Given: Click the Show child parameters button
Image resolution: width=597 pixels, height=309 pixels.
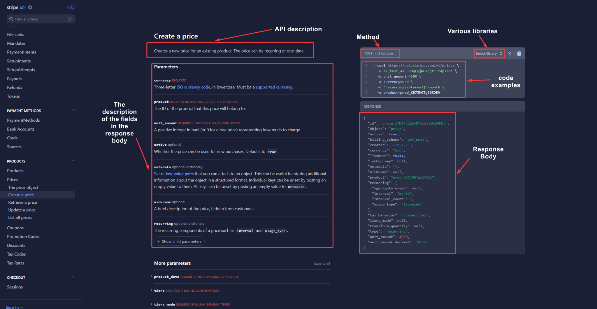Looking at the screenshot, I should tap(179, 241).
